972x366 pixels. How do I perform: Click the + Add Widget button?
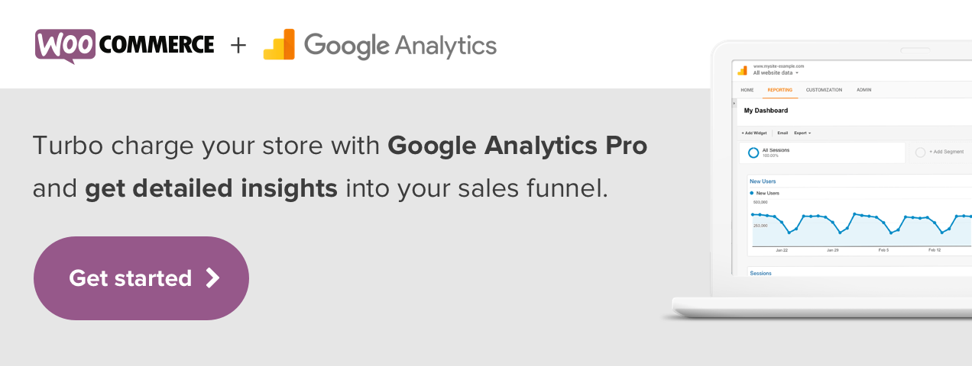[754, 133]
